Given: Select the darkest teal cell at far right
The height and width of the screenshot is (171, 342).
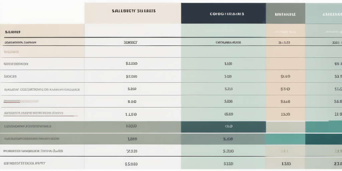Looking at the screenshot, I should 323,139.
